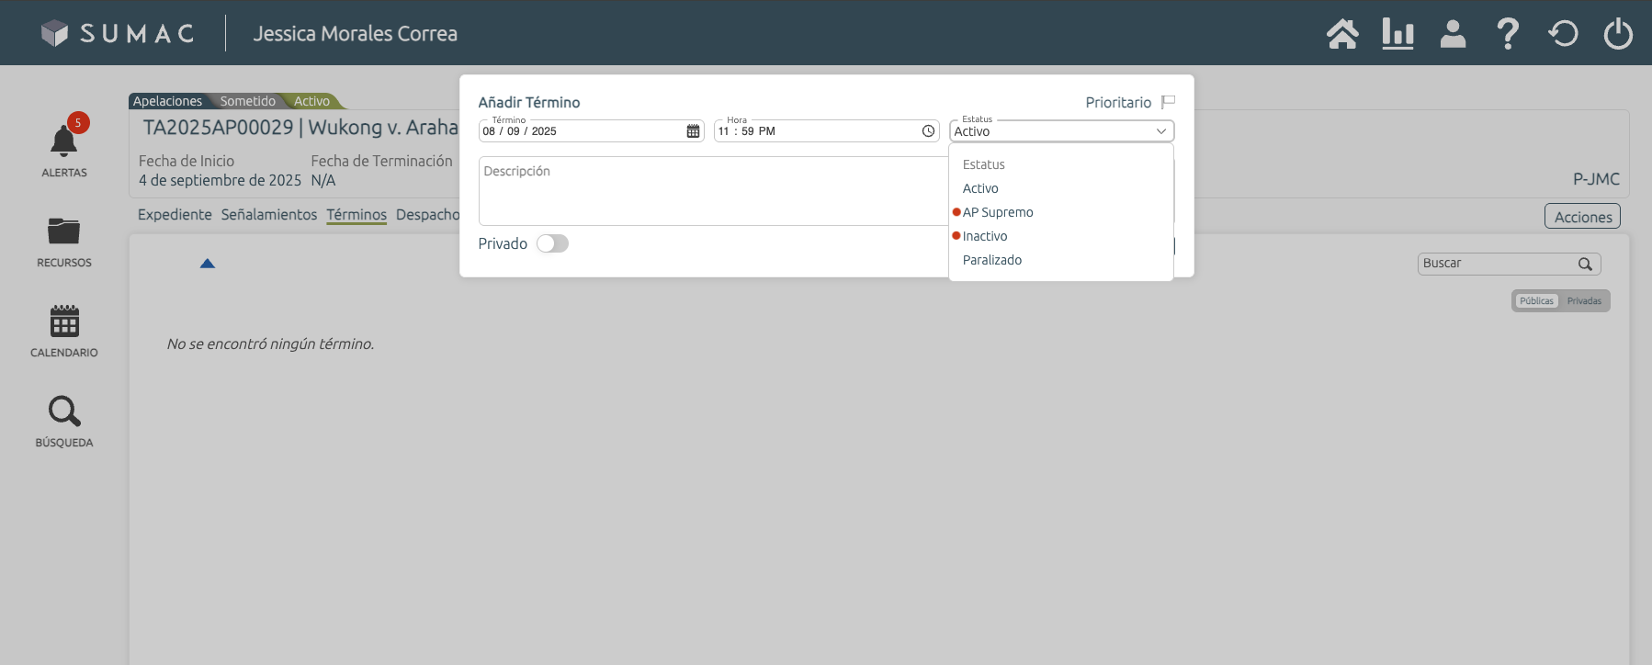
Task: Toggle the Prioritario flag
Action: point(1168,102)
